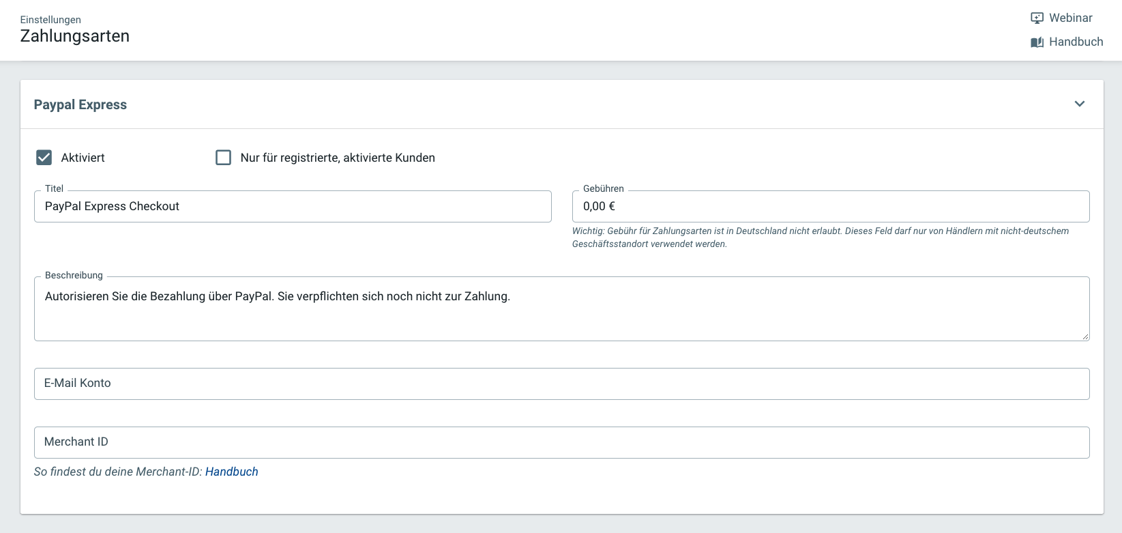Collapse the Paypal Express panel chevron

[x=1080, y=104]
